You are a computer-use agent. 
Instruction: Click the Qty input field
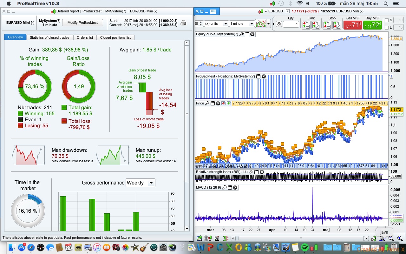[291, 24]
